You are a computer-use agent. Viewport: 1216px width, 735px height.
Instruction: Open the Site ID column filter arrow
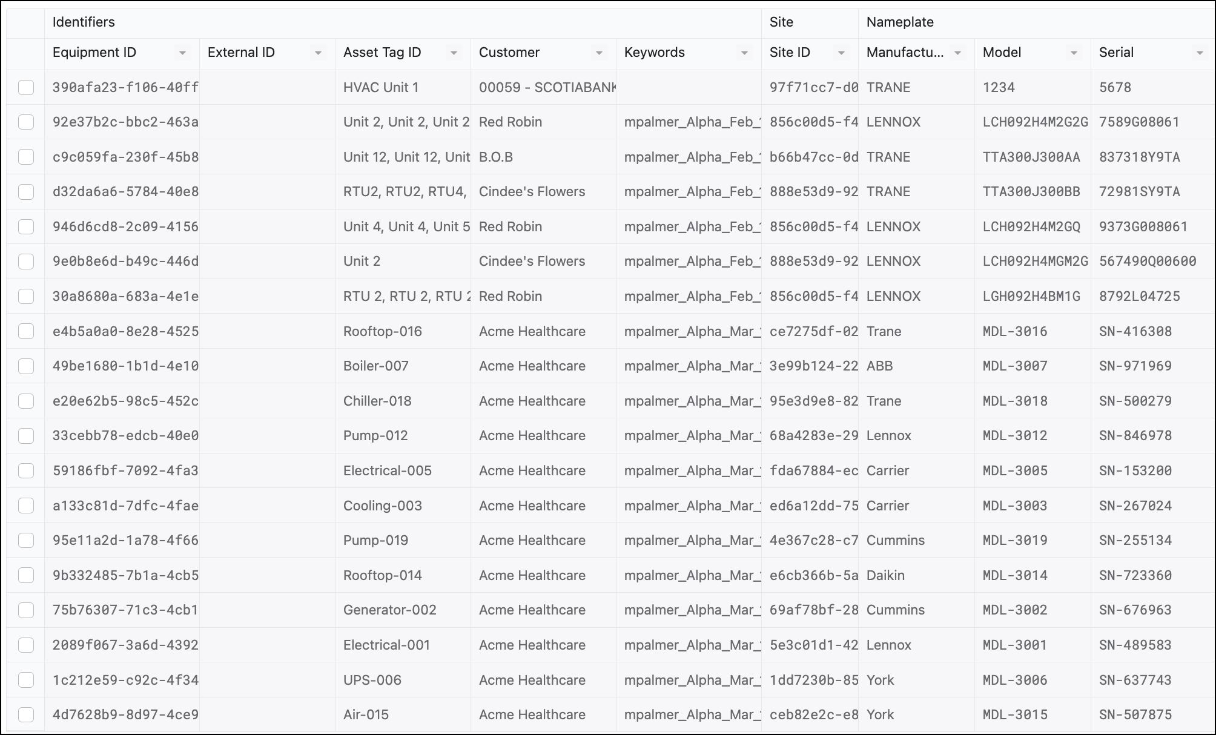coord(841,53)
